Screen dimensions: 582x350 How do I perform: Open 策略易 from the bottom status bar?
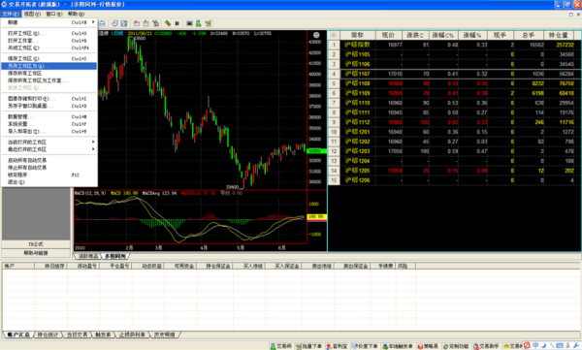click(428, 346)
